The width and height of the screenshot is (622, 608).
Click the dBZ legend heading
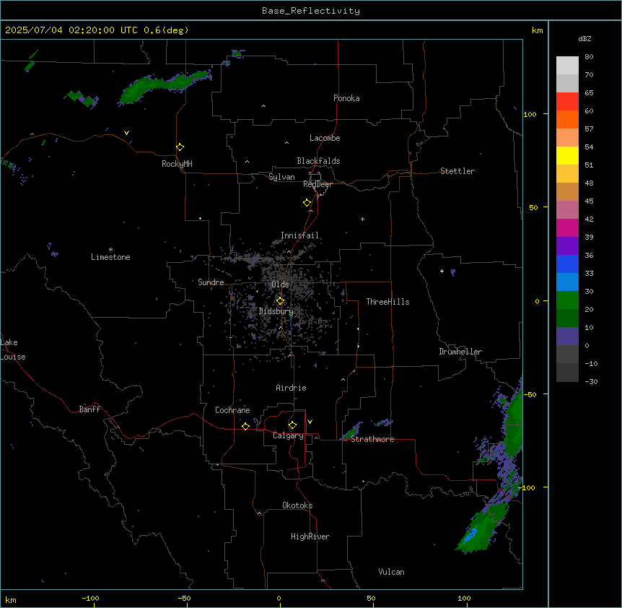click(x=584, y=39)
